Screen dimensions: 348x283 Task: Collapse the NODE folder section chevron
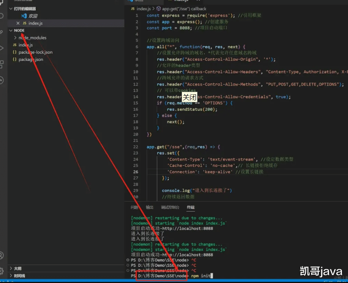(11, 30)
